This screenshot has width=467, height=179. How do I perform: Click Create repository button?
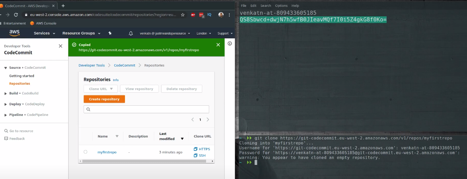[x=104, y=99]
